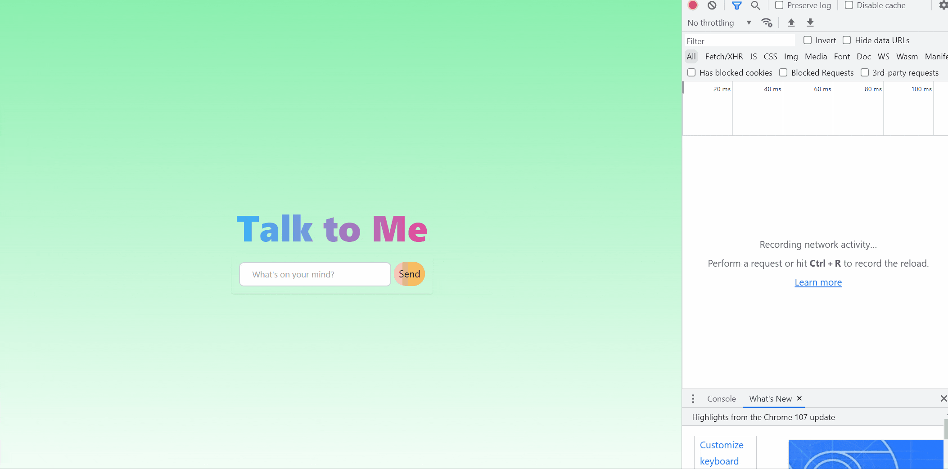Export HAR file with download arrow
This screenshot has width=948, height=469.
pyautogui.click(x=810, y=22)
